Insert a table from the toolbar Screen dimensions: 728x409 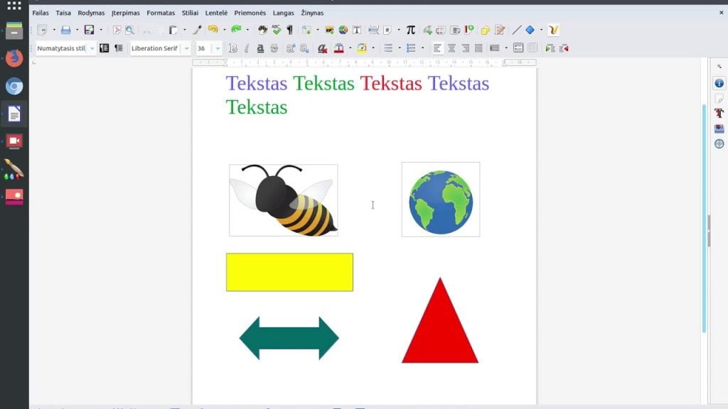coord(306,30)
